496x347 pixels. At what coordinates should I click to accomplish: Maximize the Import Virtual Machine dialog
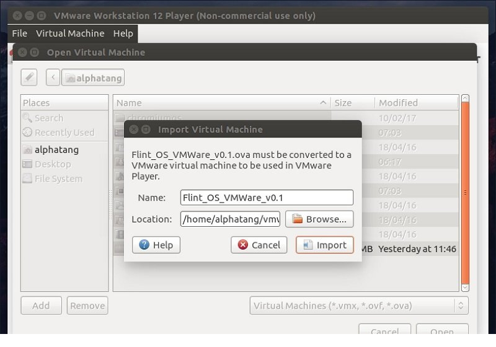tap(146, 130)
